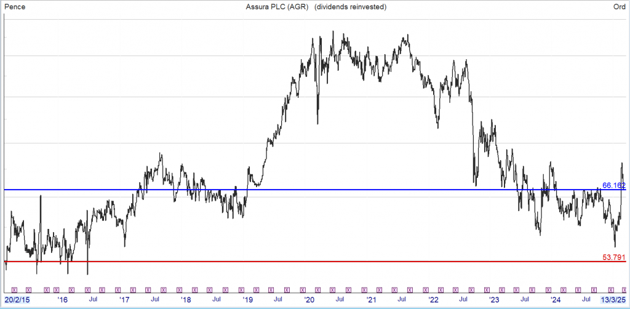
Task: Click the blue 66.162 price value
Action: pyautogui.click(x=613, y=185)
